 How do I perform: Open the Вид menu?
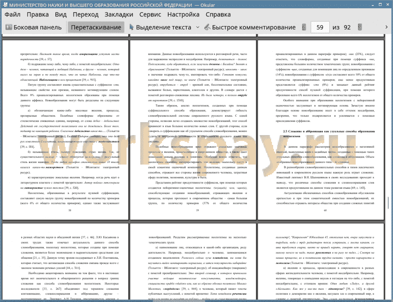pyautogui.click(x=61, y=15)
